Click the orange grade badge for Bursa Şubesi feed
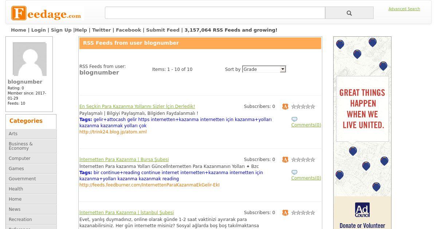Screen dimensions: 437x229 click(x=285, y=160)
